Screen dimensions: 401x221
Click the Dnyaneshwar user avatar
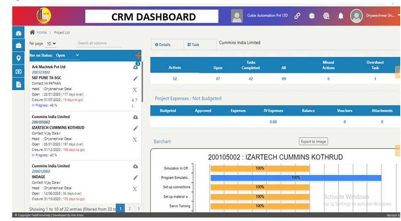356,16
